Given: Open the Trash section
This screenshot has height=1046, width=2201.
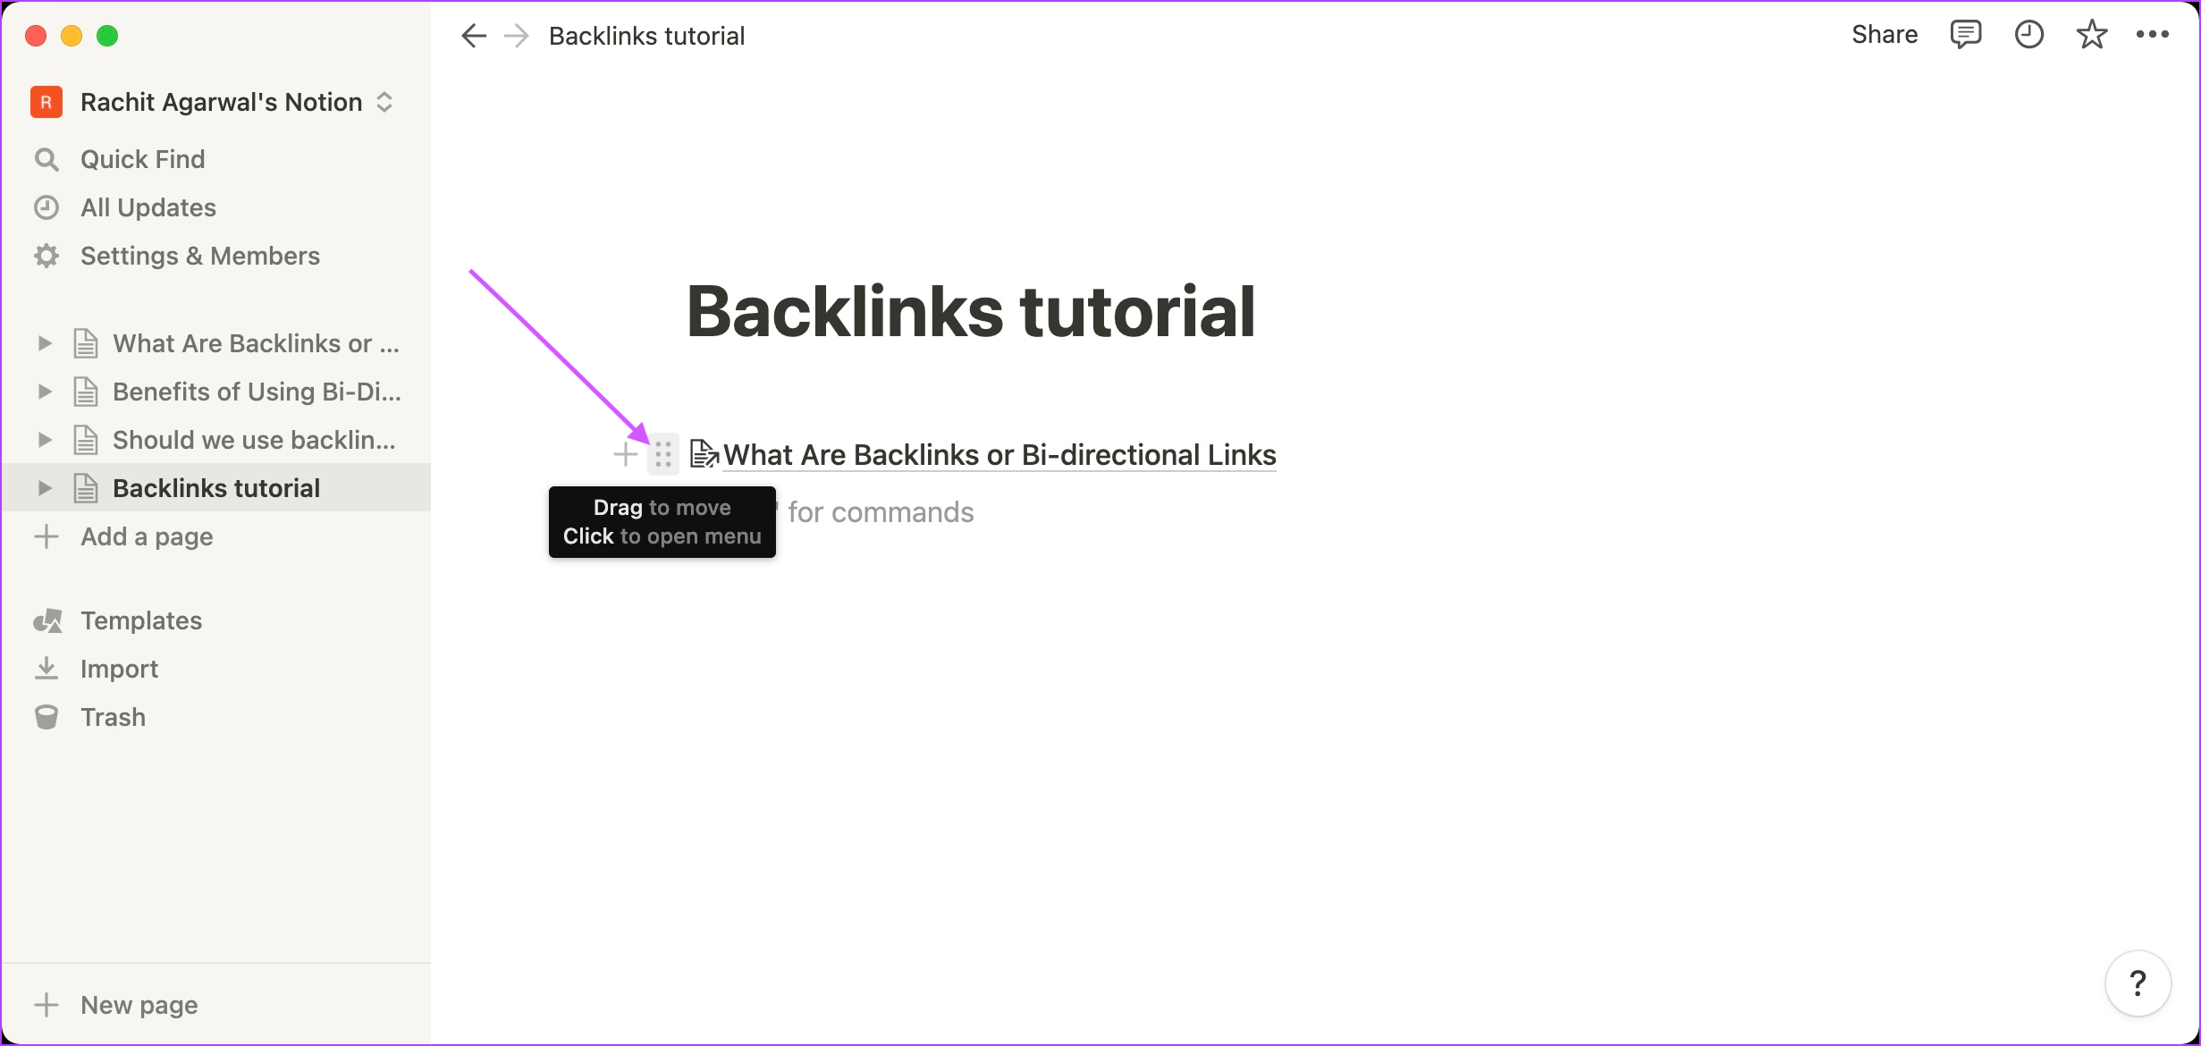Looking at the screenshot, I should (x=113, y=718).
